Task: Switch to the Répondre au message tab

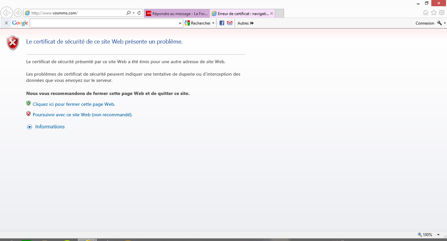Action: [177, 13]
